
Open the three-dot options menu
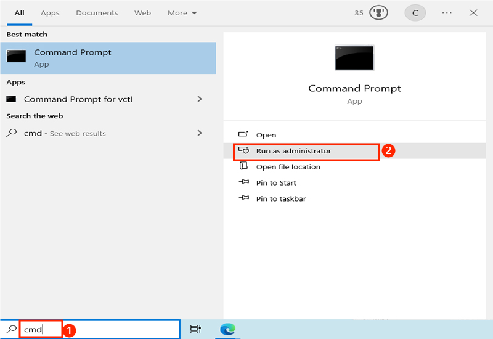[447, 13]
